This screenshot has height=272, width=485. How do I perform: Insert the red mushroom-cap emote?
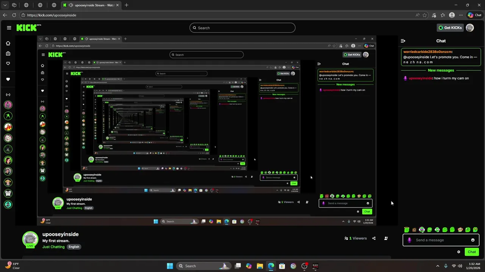point(460,229)
